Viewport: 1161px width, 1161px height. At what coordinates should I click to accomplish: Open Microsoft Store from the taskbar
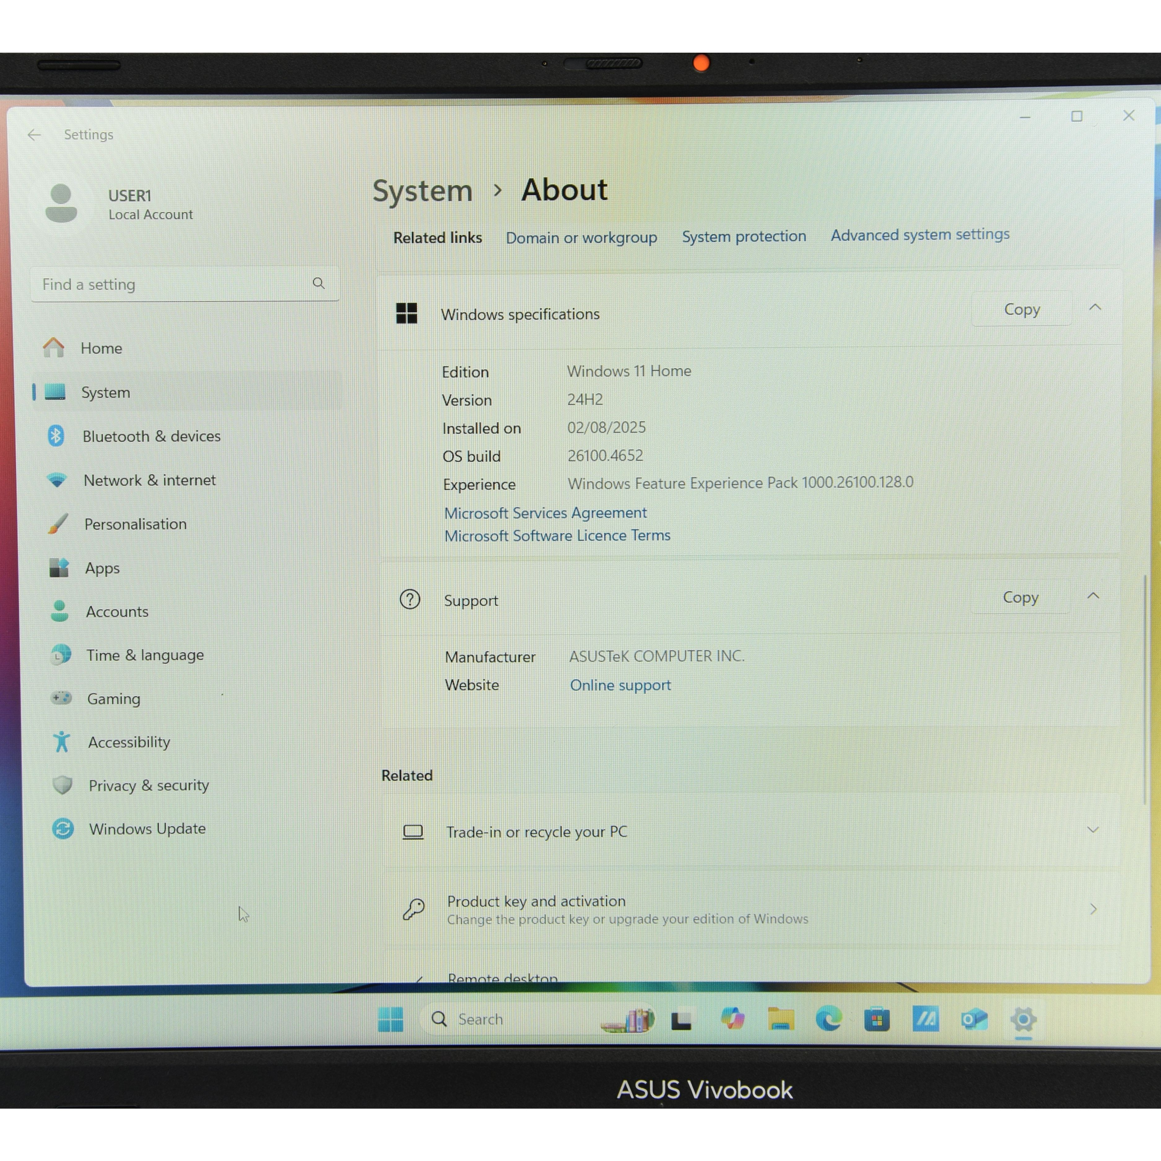point(877,1019)
